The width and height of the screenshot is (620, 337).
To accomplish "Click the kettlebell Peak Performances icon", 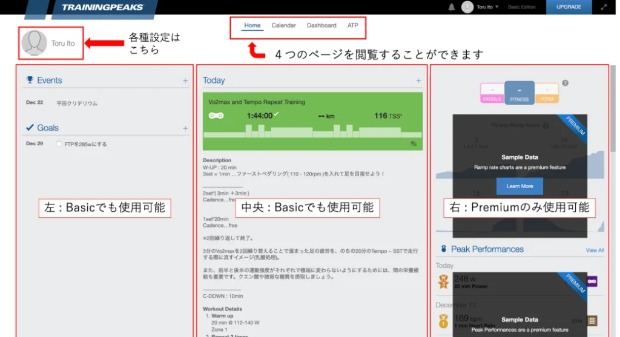I will (x=443, y=249).
